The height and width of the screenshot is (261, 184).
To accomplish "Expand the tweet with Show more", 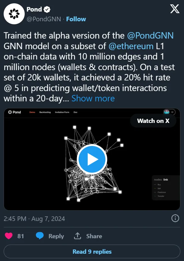I will point(93,98).
